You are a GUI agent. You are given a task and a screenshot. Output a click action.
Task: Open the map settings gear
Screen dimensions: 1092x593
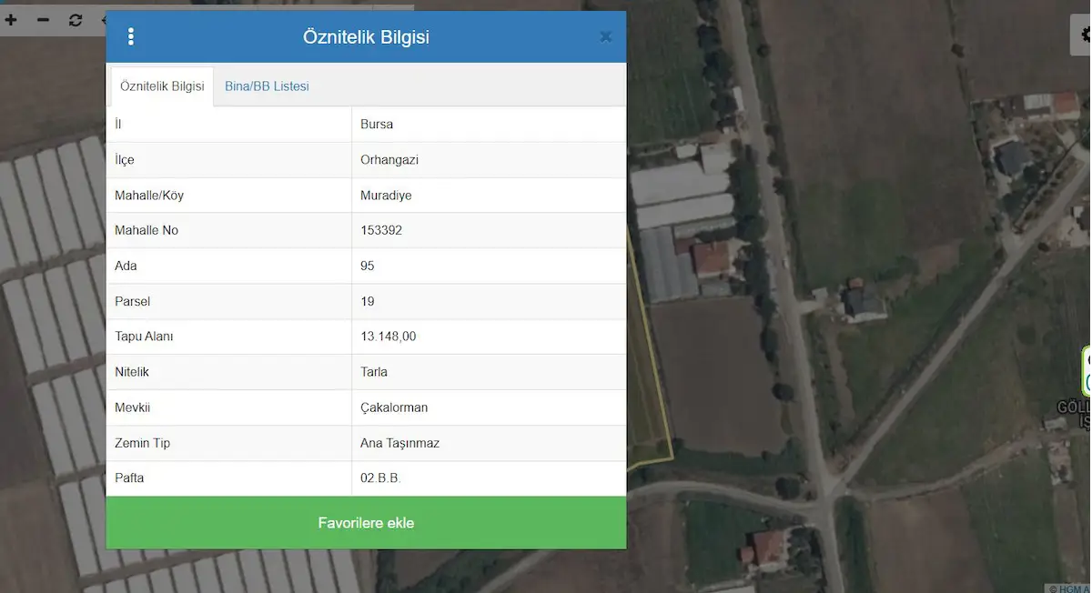click(1083, 35)
